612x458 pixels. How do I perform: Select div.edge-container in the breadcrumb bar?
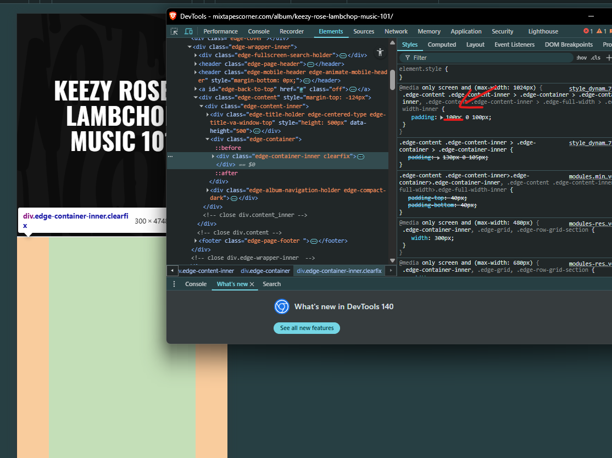265,271
